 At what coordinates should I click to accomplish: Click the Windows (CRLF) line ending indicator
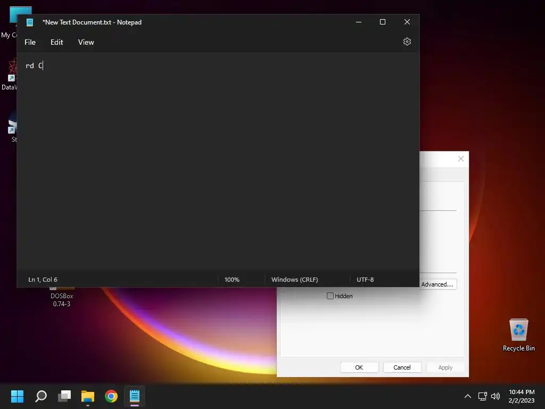[294, 280]
